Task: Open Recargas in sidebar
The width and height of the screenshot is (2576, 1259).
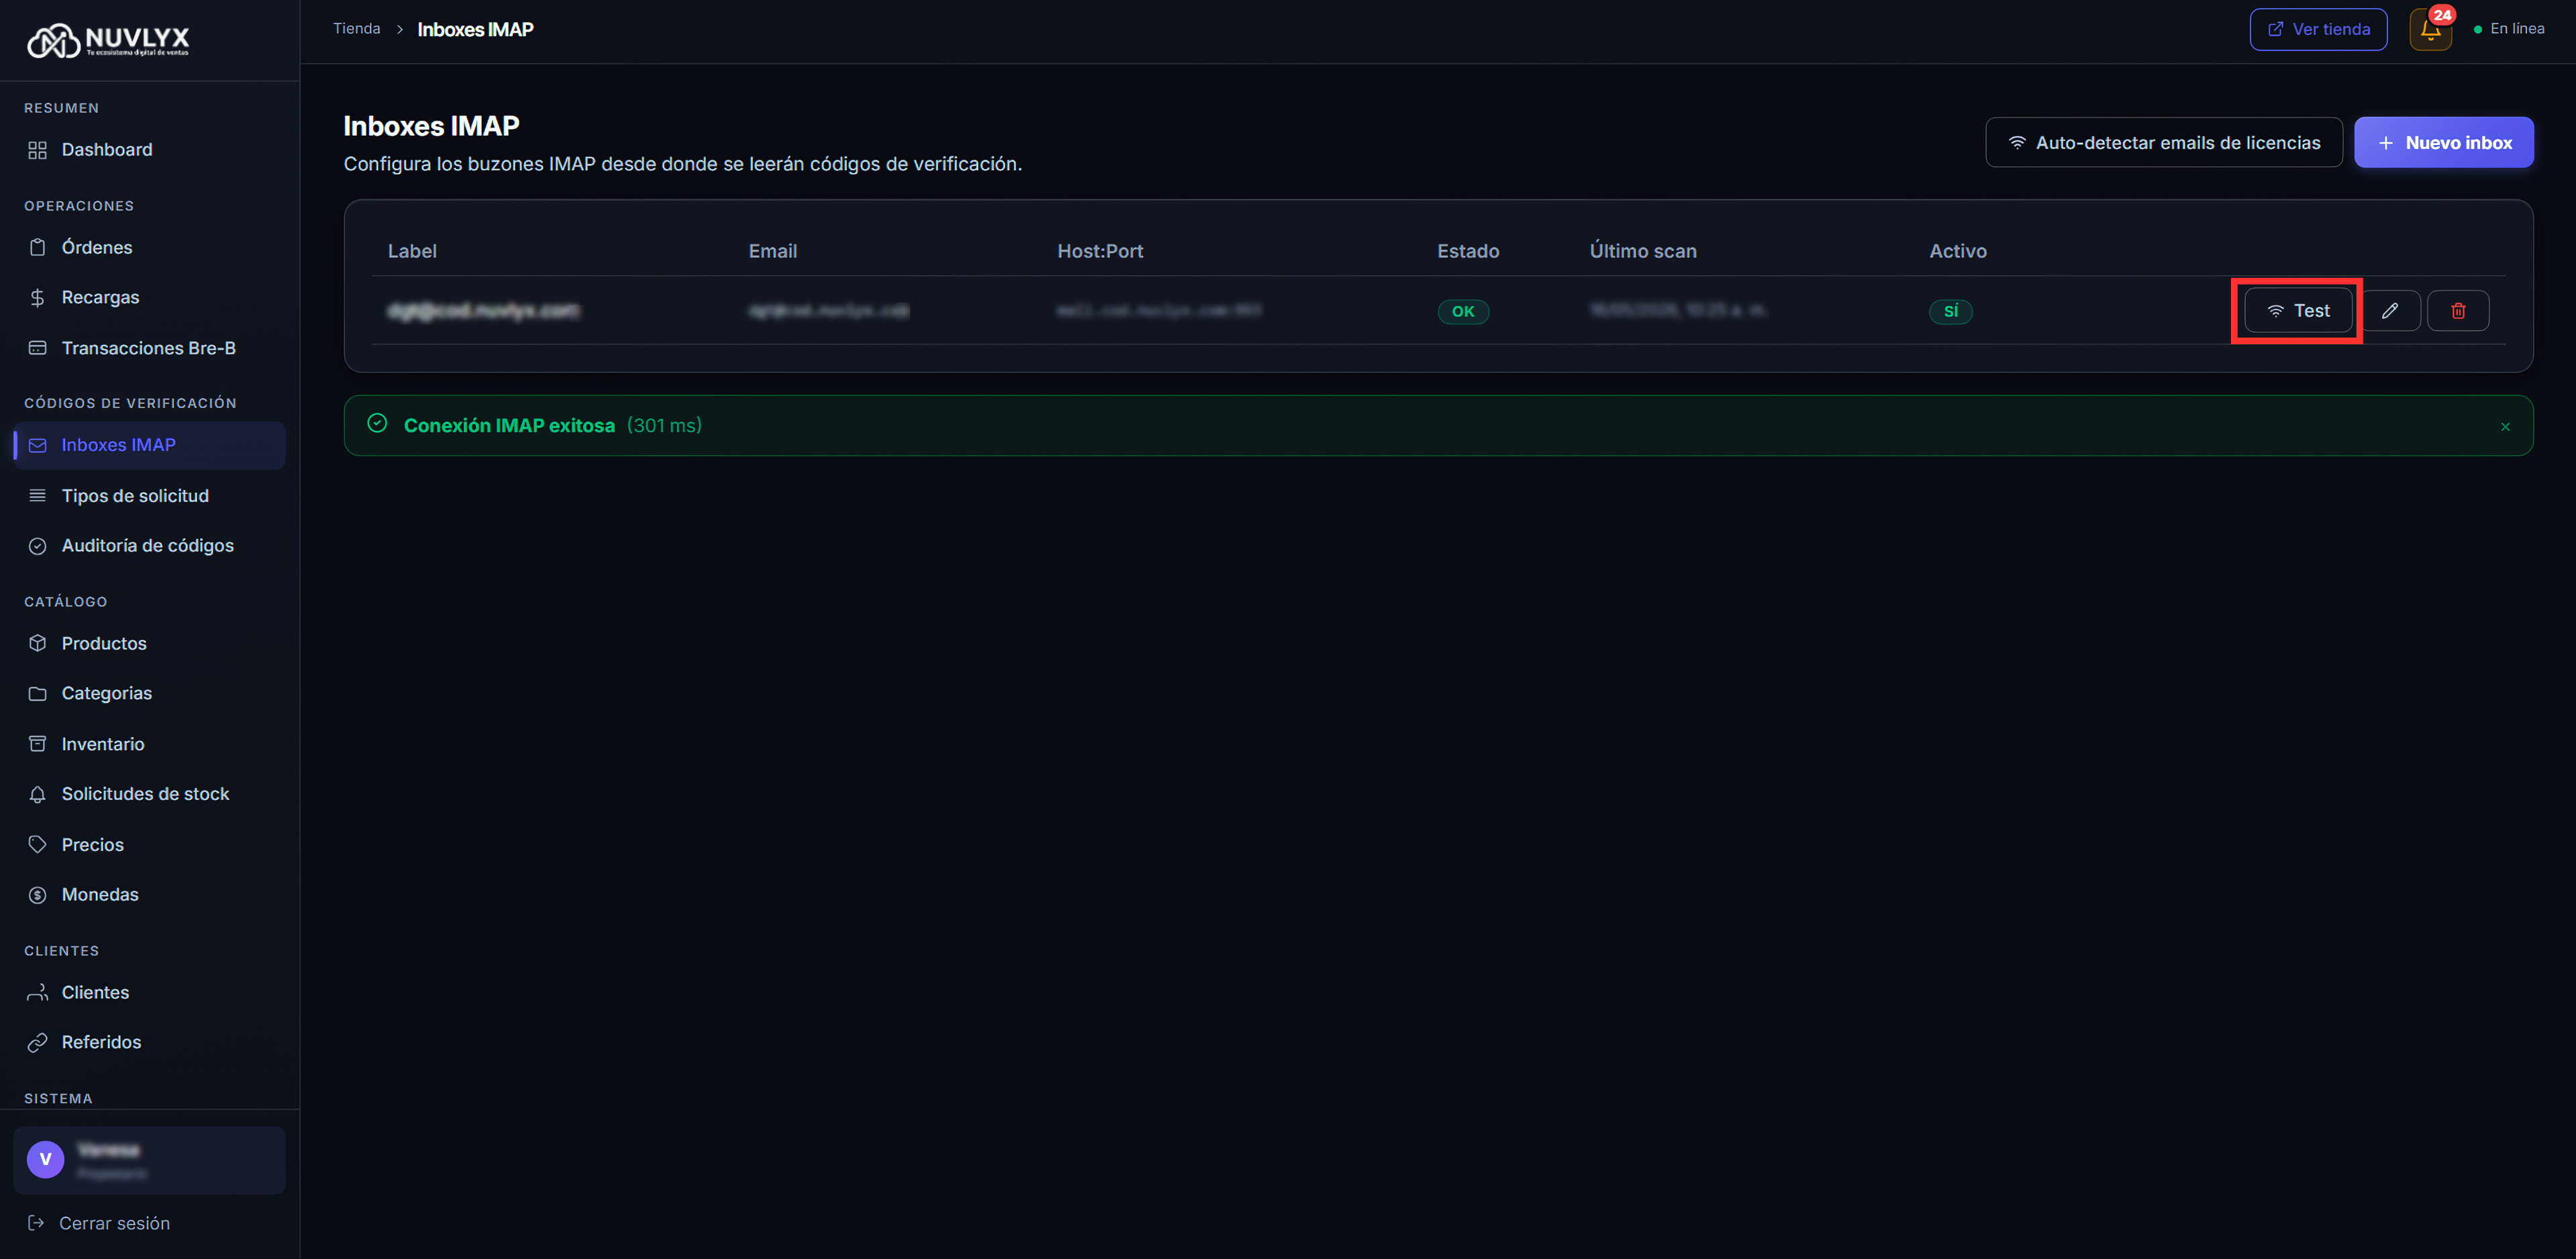Action: 149,298
